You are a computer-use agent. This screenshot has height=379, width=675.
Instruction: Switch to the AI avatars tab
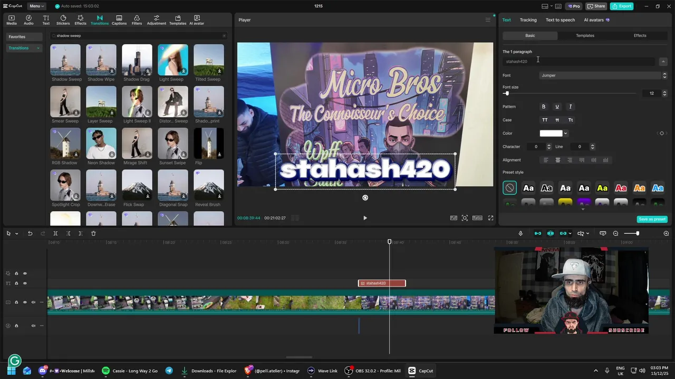coord(596,20)
